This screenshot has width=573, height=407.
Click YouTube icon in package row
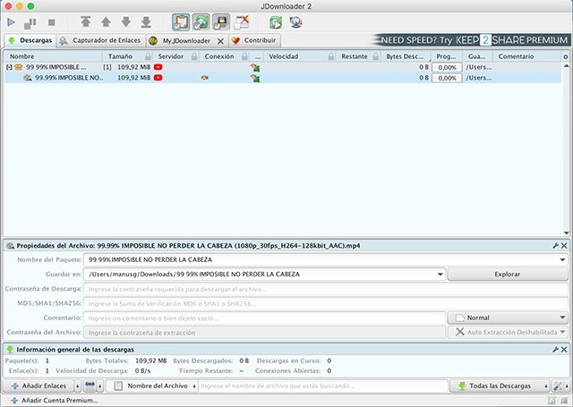pyautogui.click(x=158, y=67)
